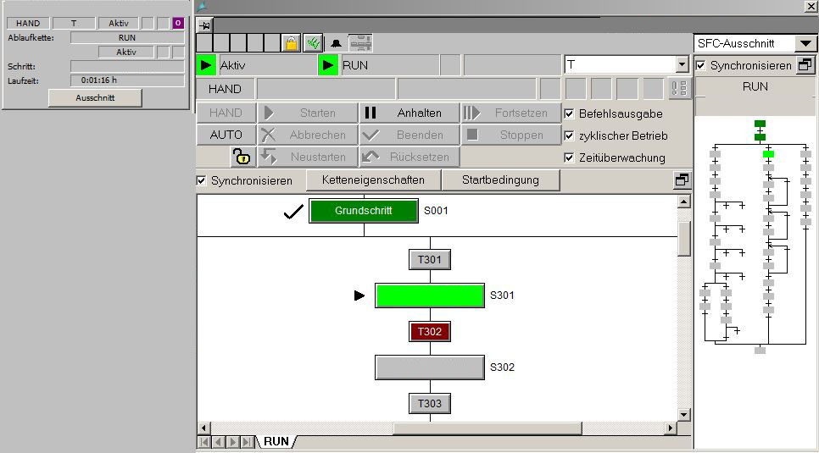Click the AUTO mode button
This screenshot has height=453, width=819.
(x=226, y=135)
